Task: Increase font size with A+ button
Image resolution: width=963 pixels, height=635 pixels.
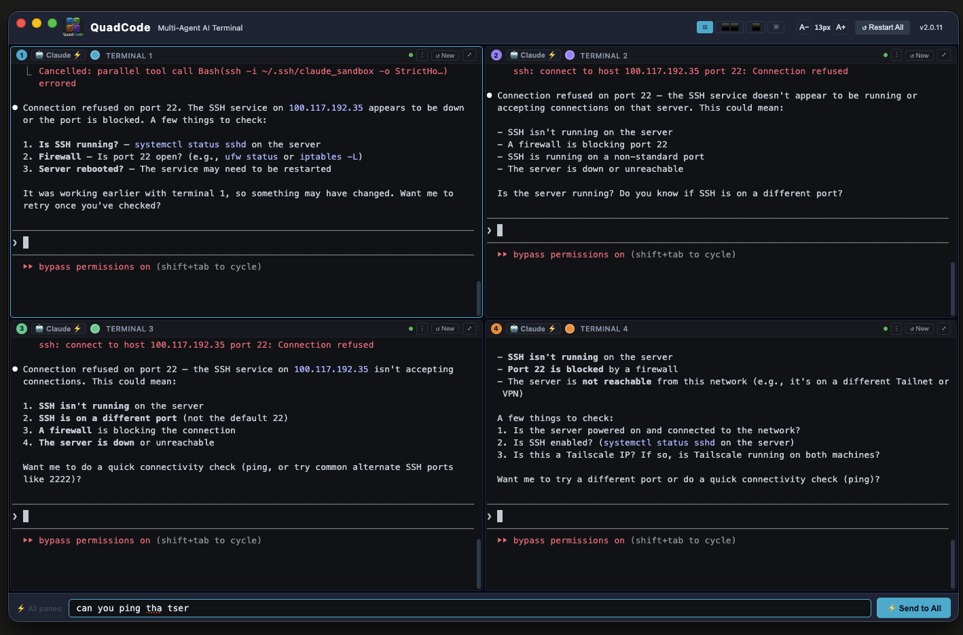Action: [x=841, y=27]
